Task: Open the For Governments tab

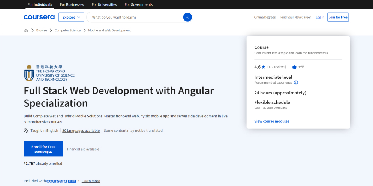Action: [138, 4]
